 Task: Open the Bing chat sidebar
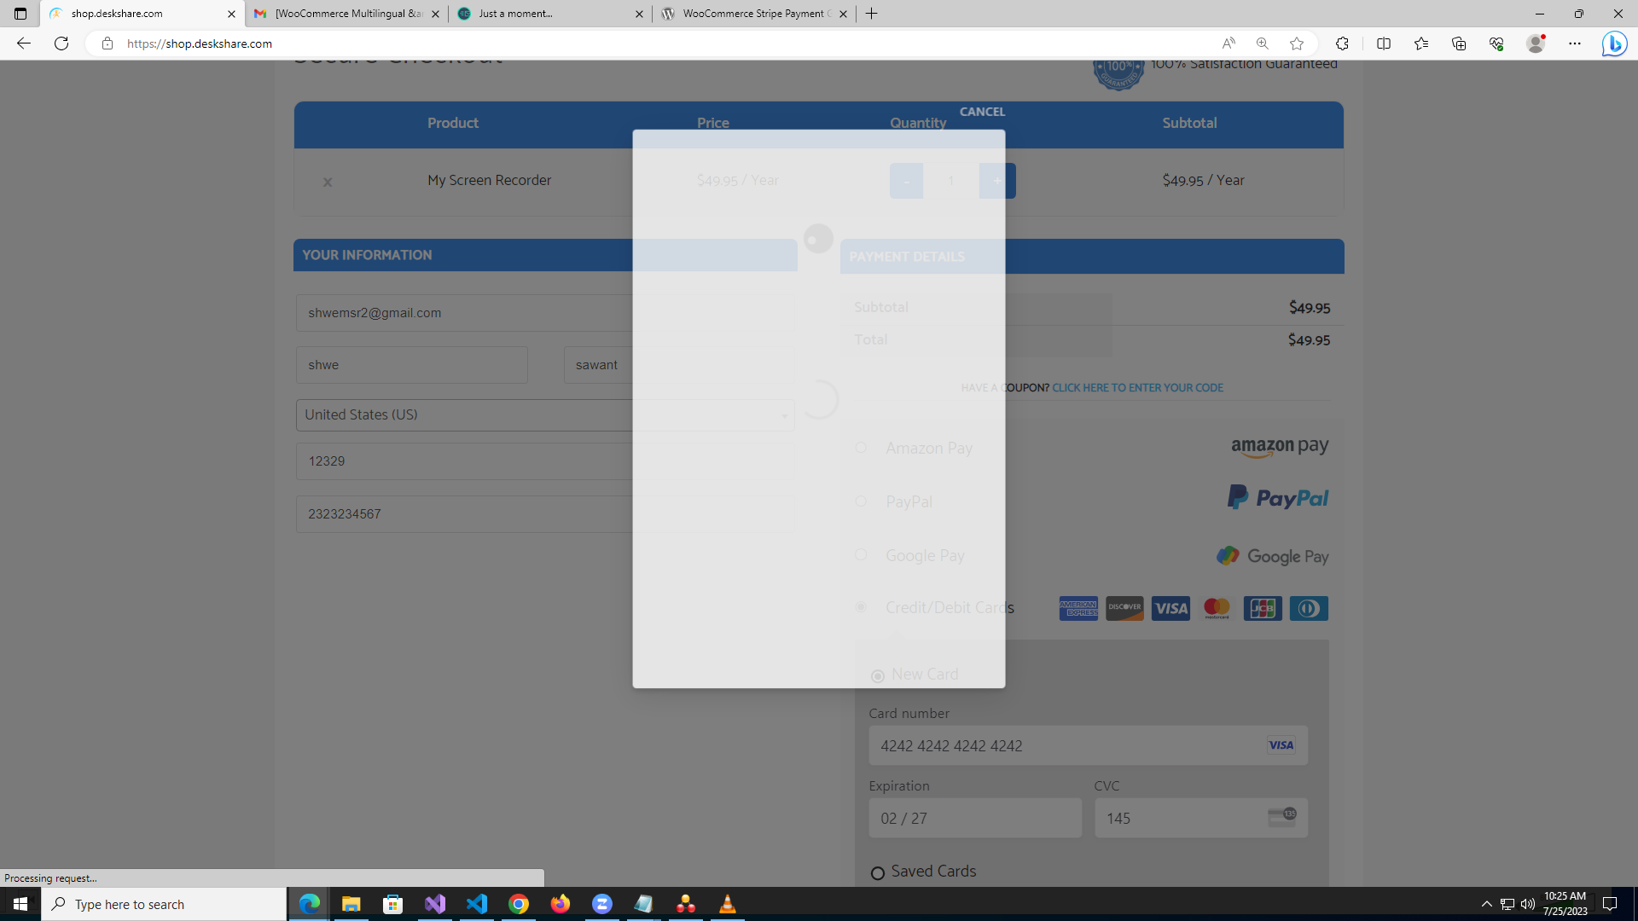[1614, 43]
